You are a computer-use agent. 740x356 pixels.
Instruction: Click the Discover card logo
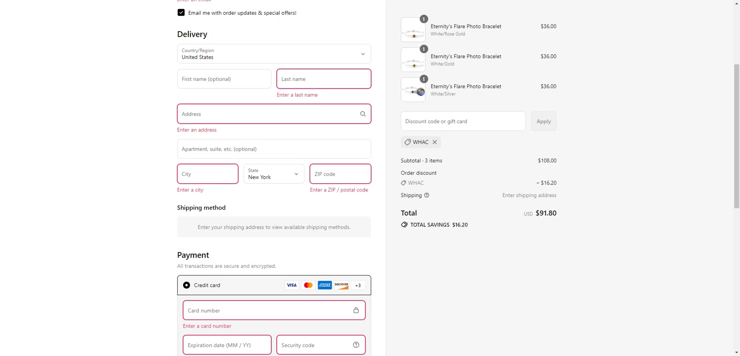coord(341,285)
